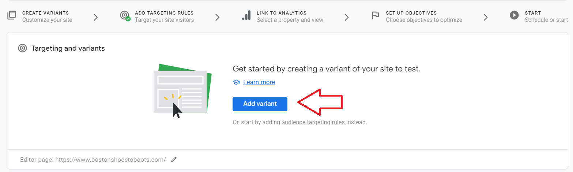The width and height of the screenshot is (573, 172).
Task: Click the Set Up Objectives flag icon
Action: [x=375, y=16]
